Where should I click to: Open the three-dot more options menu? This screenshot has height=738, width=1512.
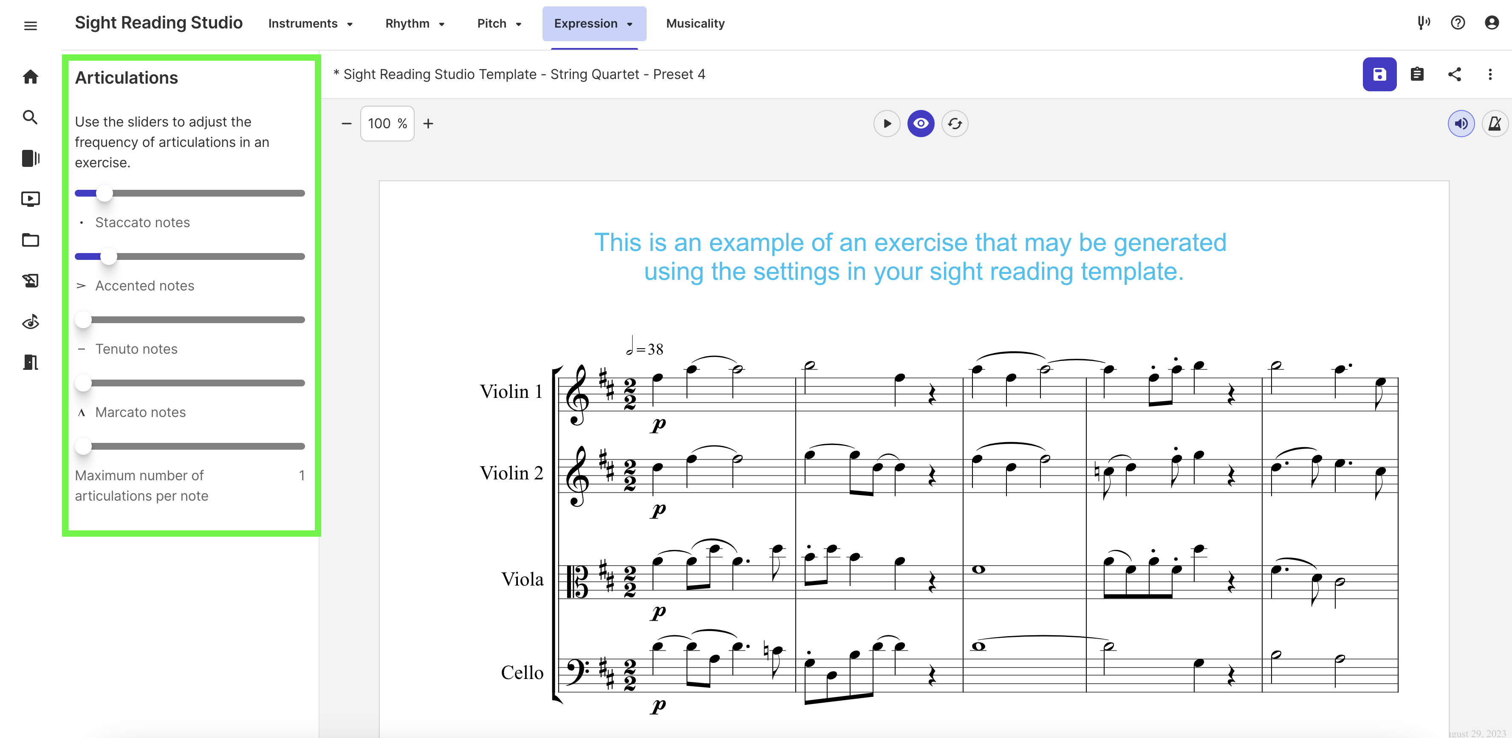[1489, 74]
